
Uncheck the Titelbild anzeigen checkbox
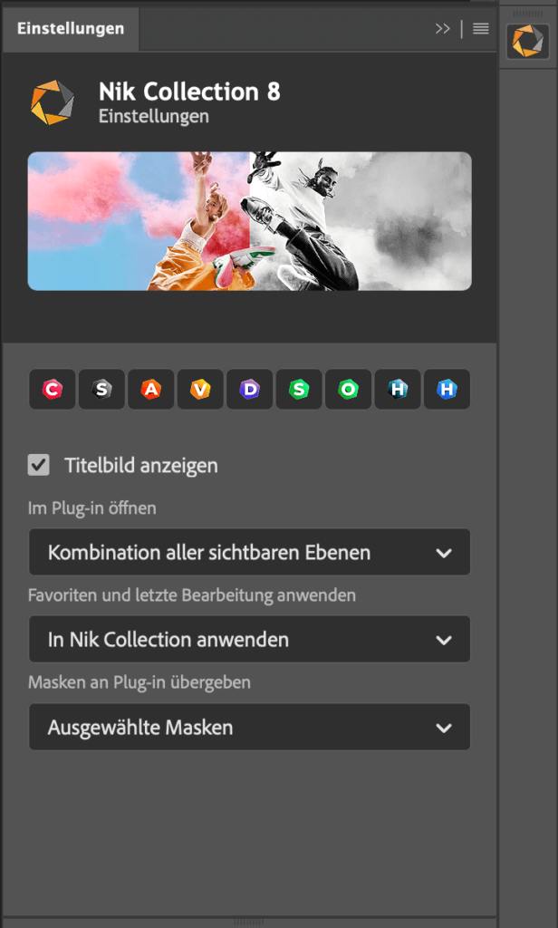38,465
